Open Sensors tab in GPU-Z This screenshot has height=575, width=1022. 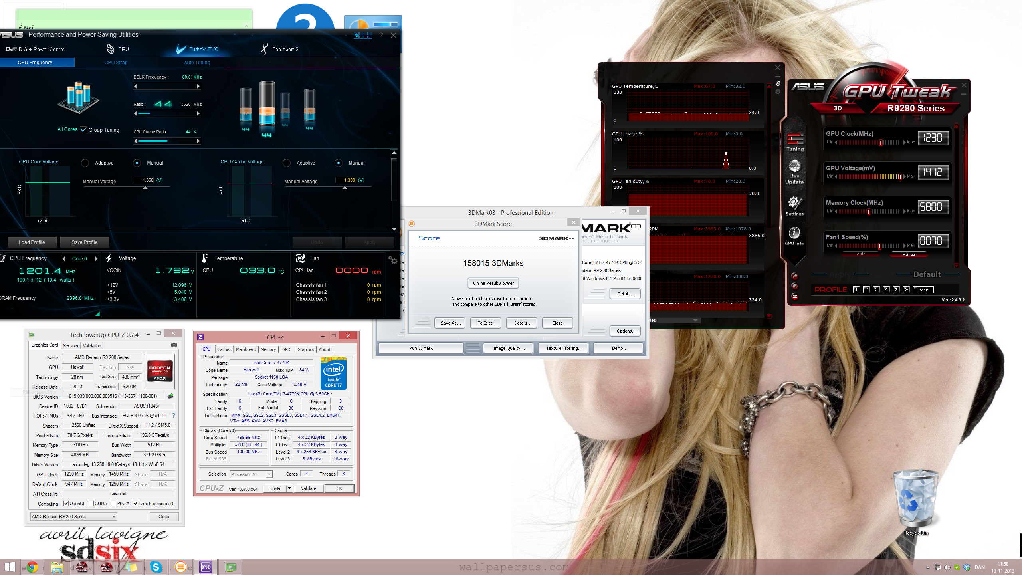(x=71, y=346)
